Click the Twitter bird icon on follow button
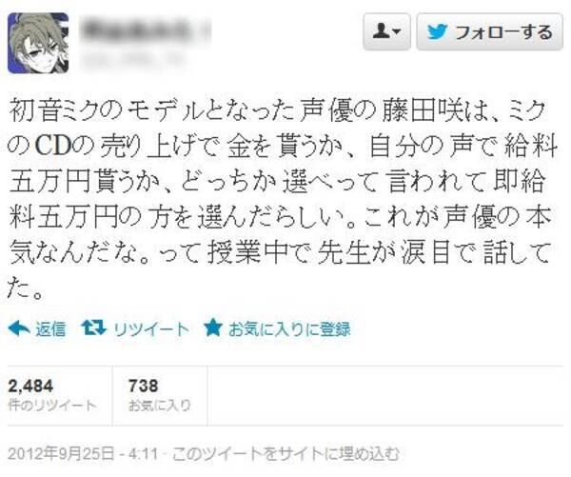The height and width of the screenshot is (477, 571). (438, 32)
